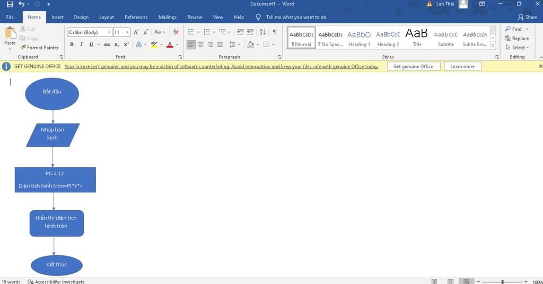Screen dimensions: 543x284
Task: Click Replace in the Editing group
Action: 516,38
